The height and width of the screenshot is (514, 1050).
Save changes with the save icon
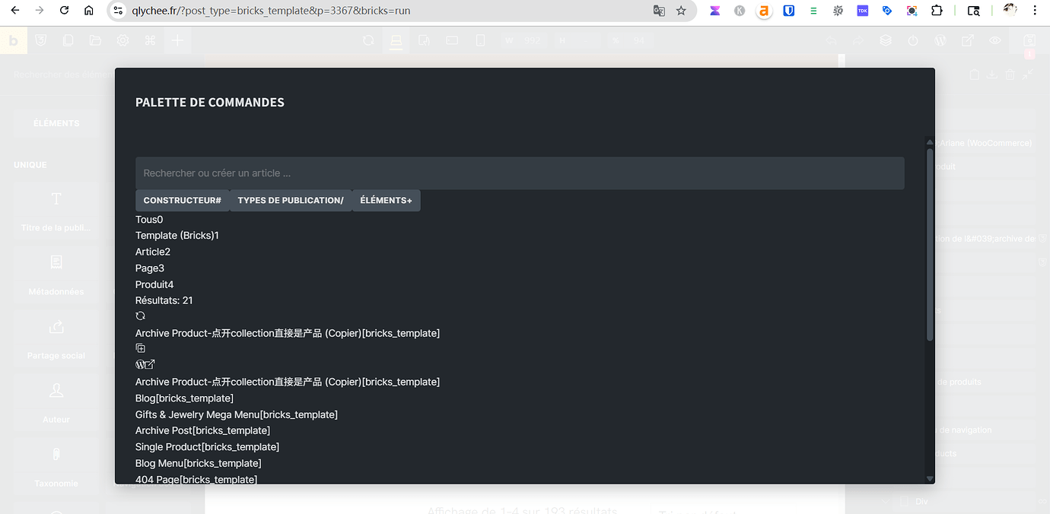(x=1029, y=42)
